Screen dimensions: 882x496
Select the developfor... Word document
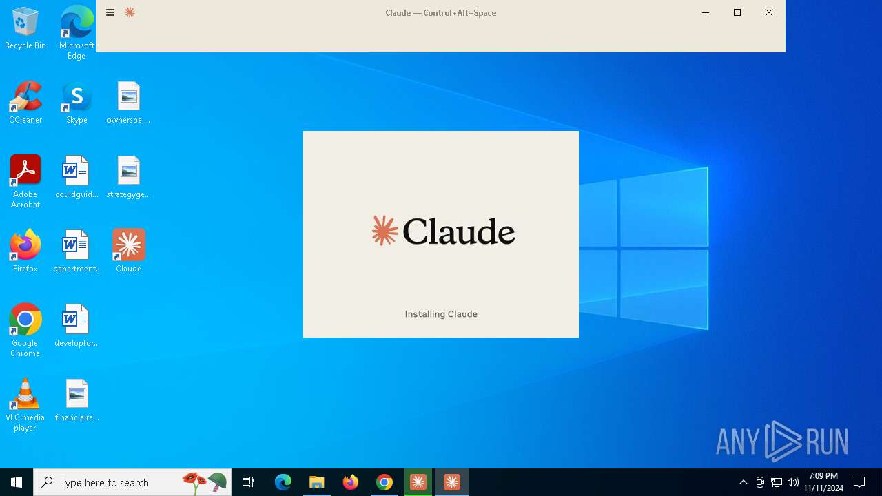coord(76,326)
